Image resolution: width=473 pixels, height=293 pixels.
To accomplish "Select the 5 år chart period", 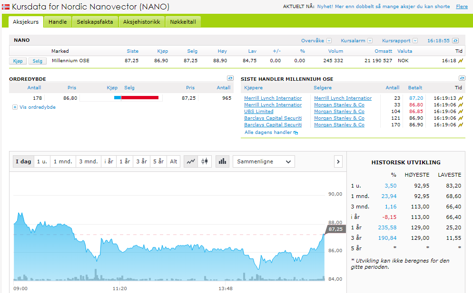I will coord(158,161).
